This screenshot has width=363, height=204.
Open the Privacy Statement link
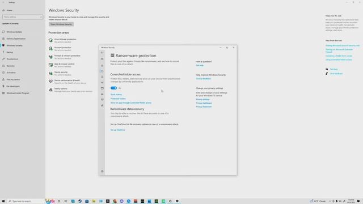[204, 107]
